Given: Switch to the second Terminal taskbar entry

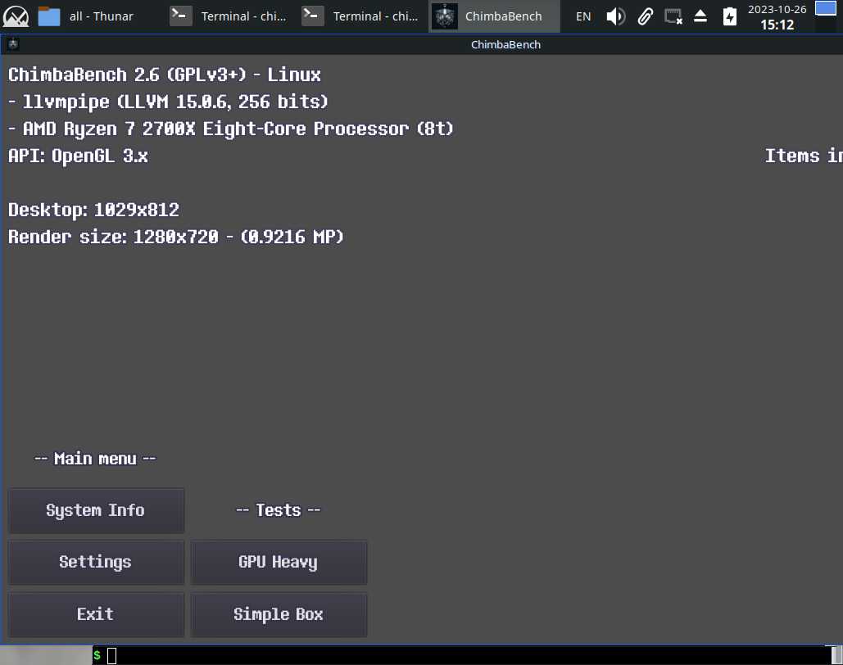Looking at the screenshot, I should [x=361, y=16].
